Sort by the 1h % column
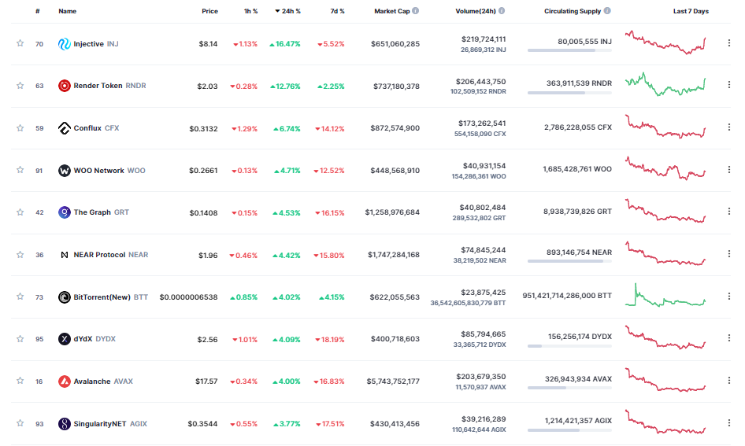This screenshot has width=745, height=446. 251,11
